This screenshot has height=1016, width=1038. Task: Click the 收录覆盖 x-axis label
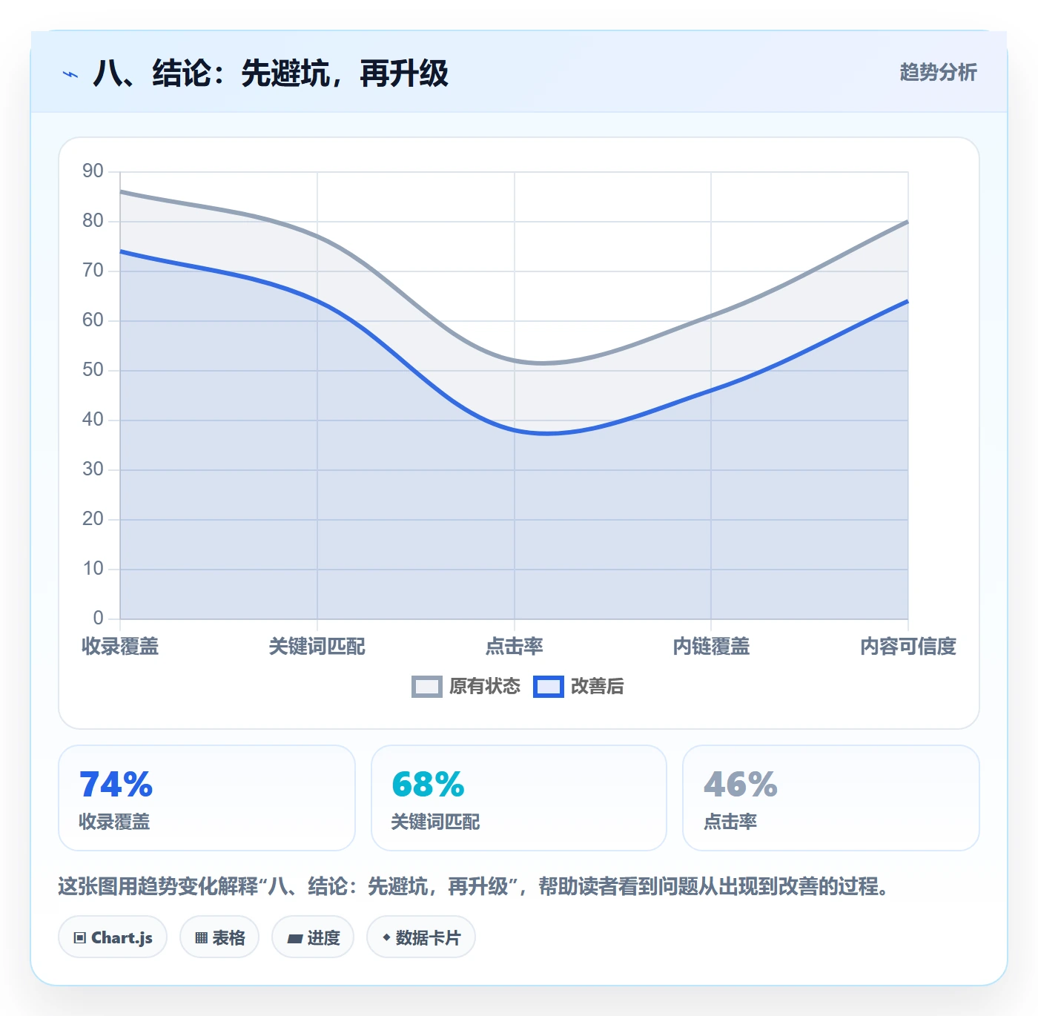pos(120,647)
